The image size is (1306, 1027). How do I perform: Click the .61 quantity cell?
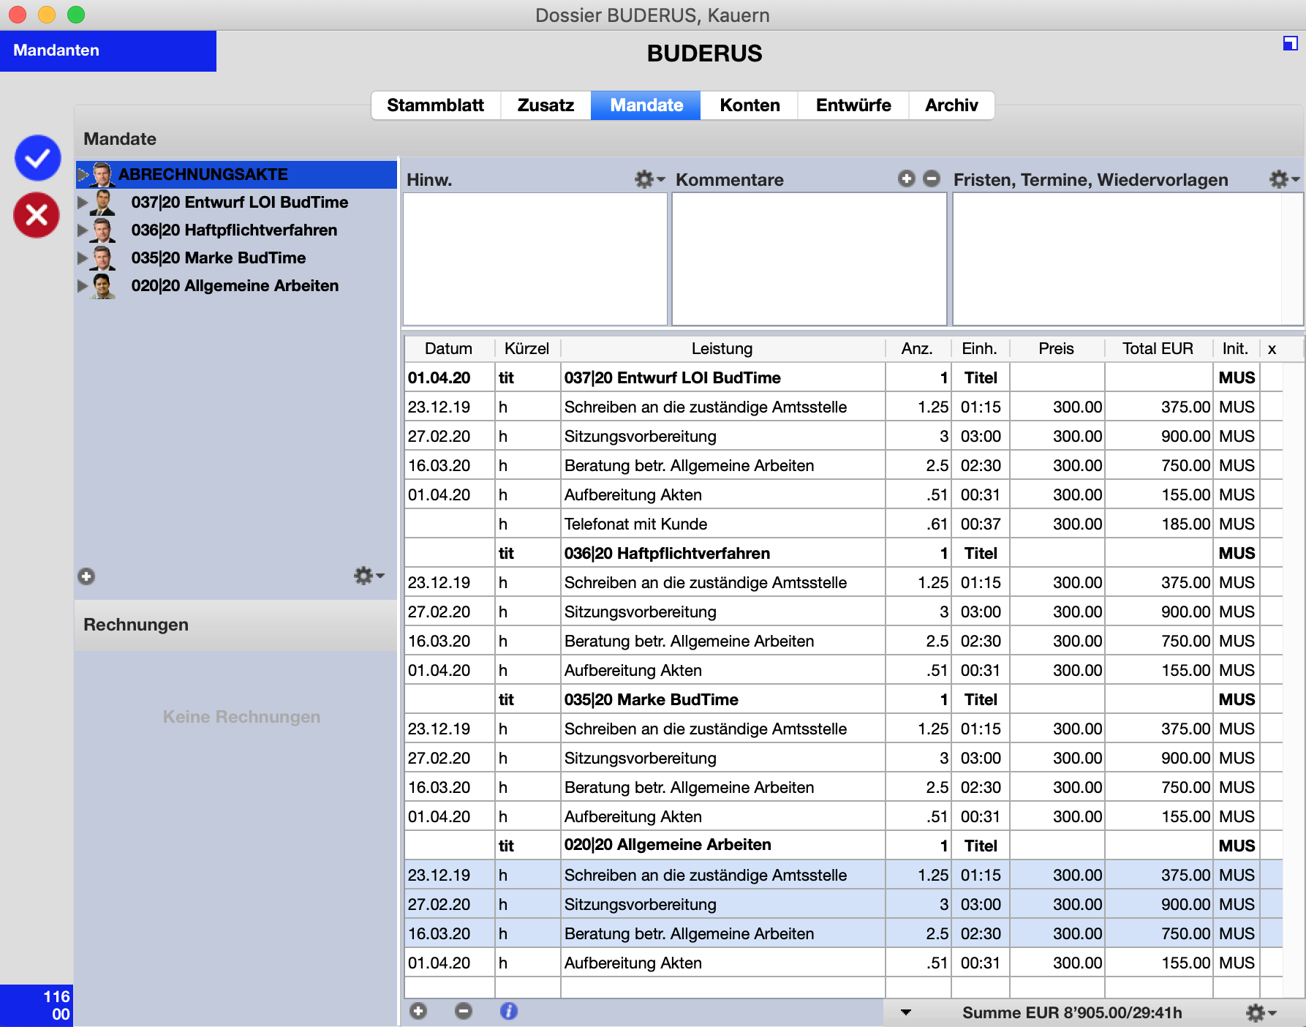918,524
